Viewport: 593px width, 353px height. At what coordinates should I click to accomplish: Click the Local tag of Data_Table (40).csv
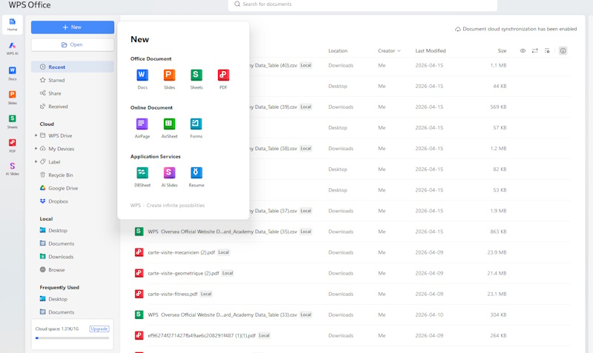[x=305, y=65]
